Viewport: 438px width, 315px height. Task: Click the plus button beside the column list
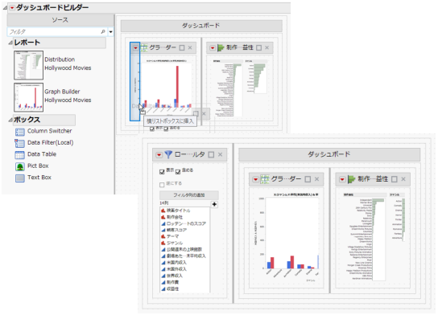pos(214,204)
